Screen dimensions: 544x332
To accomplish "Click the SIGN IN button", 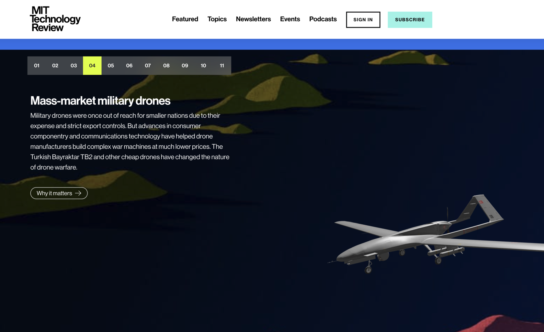I will [363, 20].
